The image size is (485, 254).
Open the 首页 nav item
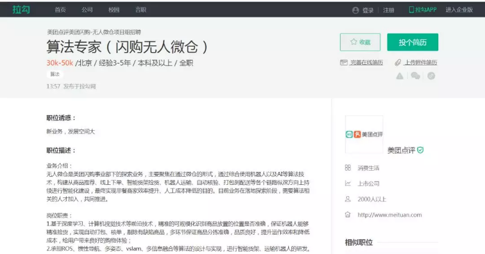pyautogui.click(x=60, y=10)
